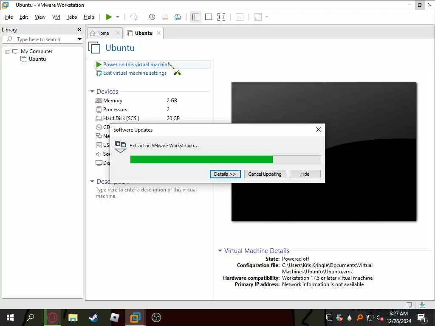Open the notification center icon
The image size is (435, 326).
[421, 318]
